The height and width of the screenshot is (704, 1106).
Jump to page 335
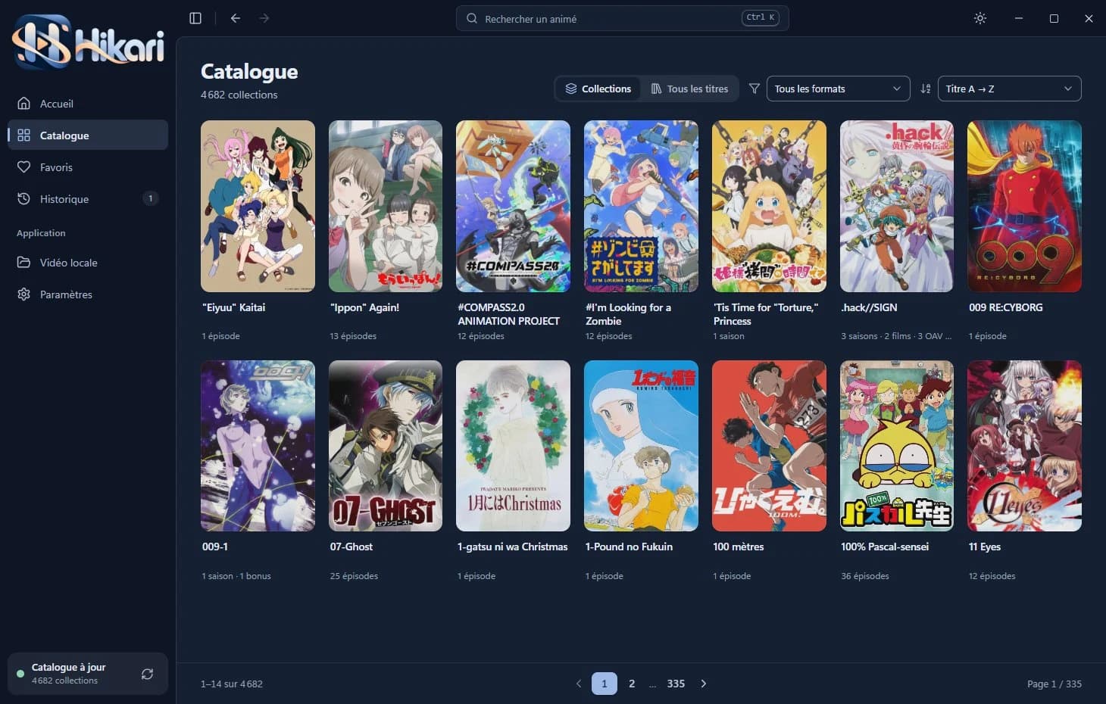[x=676, y=684]
